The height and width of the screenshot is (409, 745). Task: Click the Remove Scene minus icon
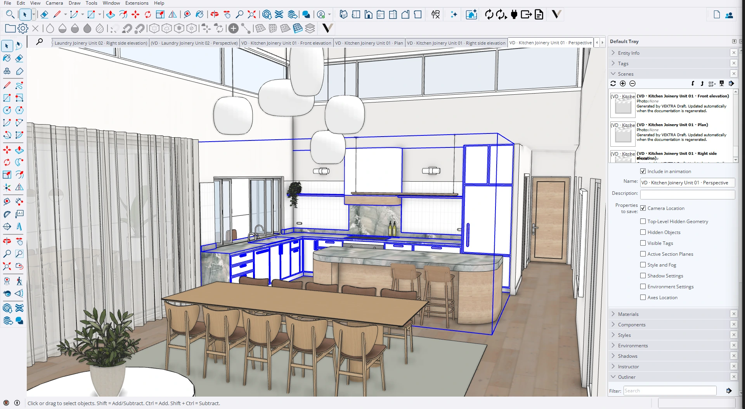pyautogui.click(x=632, y=83)
